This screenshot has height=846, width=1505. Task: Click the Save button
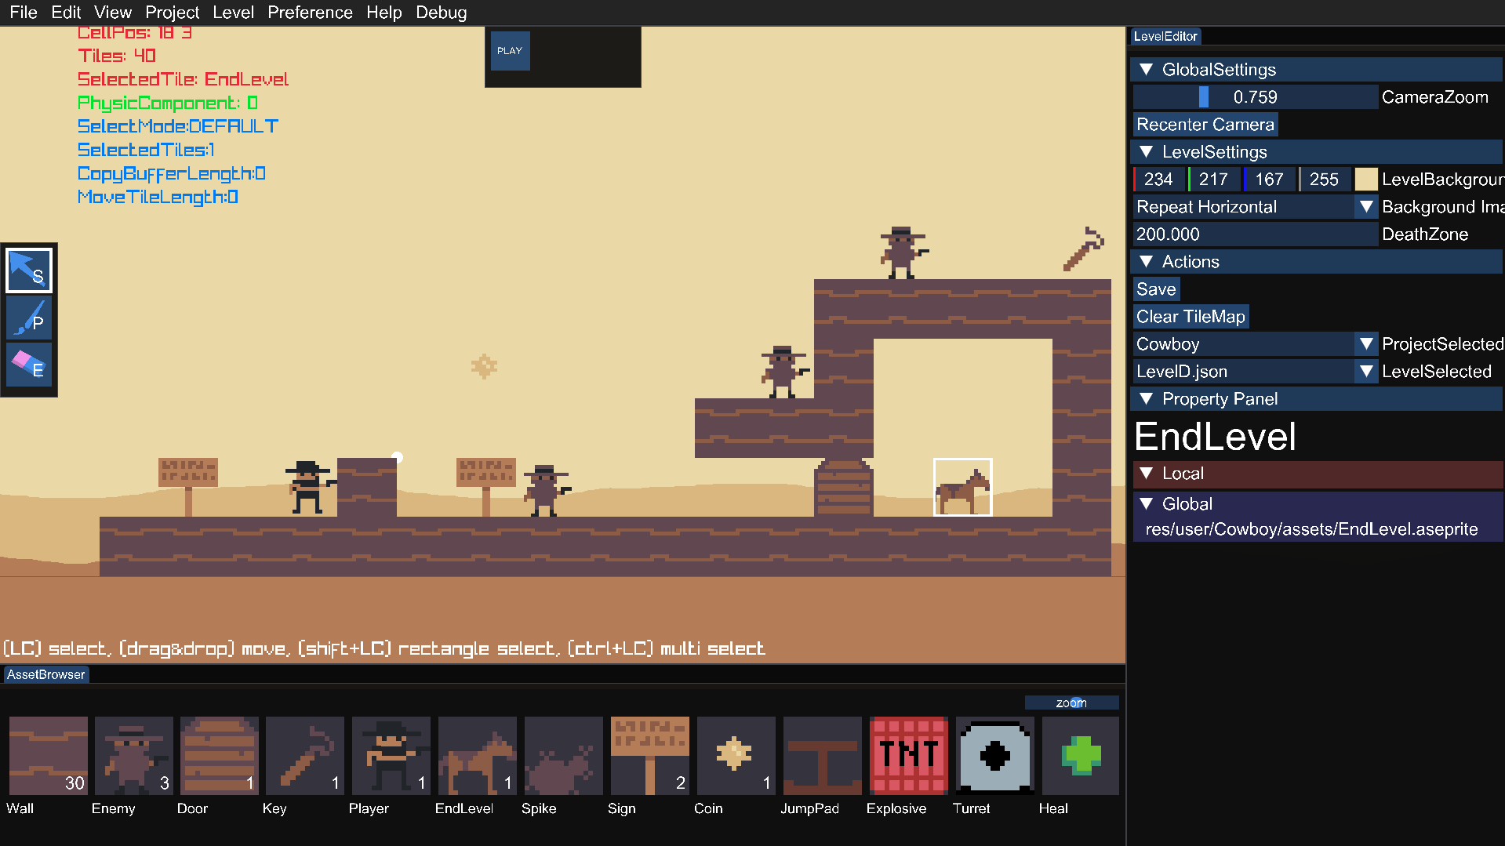tap(1156, 289)
